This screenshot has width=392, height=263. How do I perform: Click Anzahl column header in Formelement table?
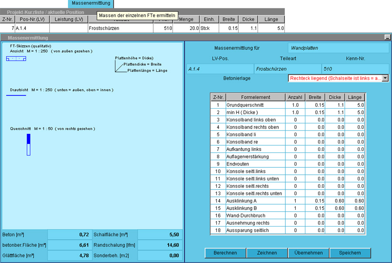295,97
